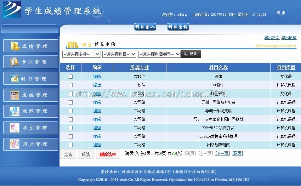
Task: Click 编辑 link for 网络故障测试 row
Action: point(97,145)
